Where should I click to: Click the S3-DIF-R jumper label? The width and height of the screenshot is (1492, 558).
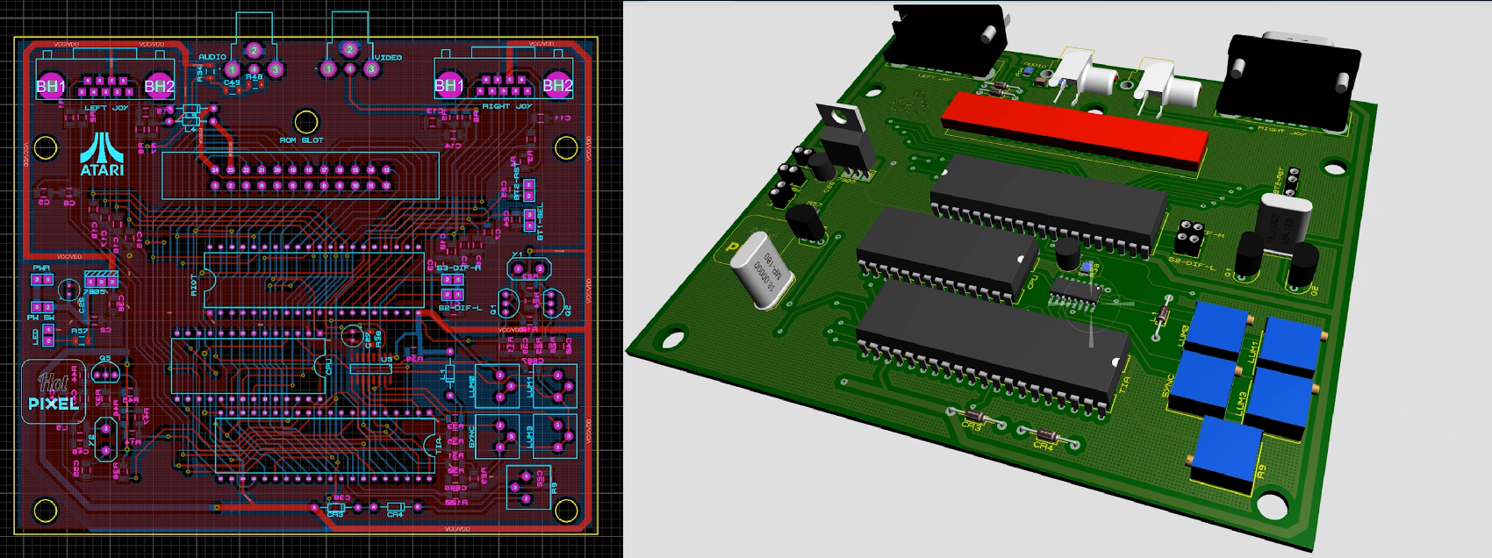[459, 268]
